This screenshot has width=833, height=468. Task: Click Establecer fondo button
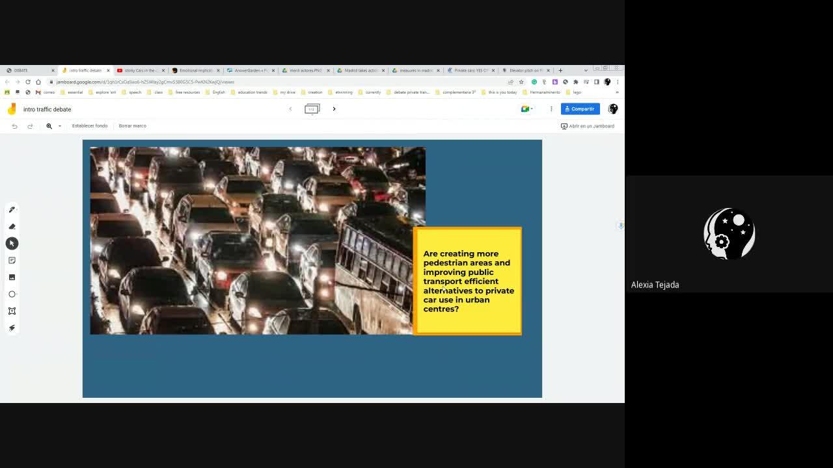[x=90, y=125]
